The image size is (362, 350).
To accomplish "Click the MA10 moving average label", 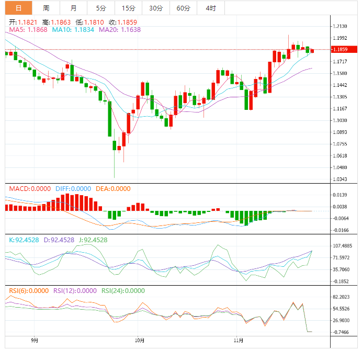I will 73,30.
